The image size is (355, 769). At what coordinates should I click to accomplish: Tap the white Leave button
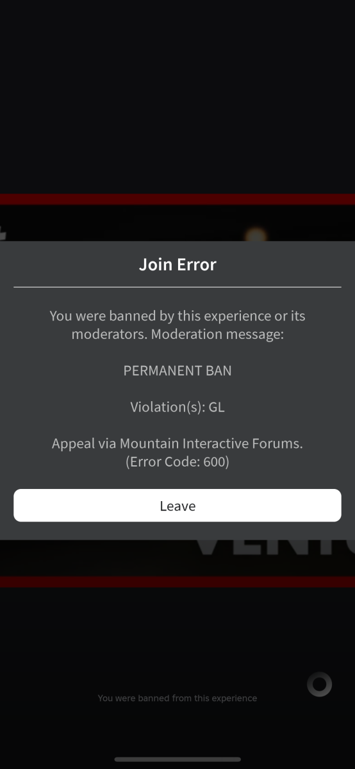(177, 506)
